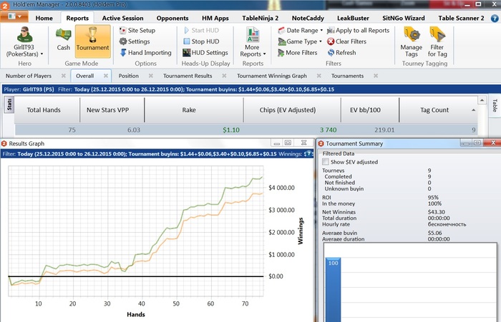501x322 pixels.
Task: Sort by the Rake column header
Action: pos(194,110)
